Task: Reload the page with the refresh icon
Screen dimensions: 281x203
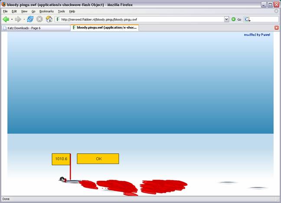Action: click(30, 19)
